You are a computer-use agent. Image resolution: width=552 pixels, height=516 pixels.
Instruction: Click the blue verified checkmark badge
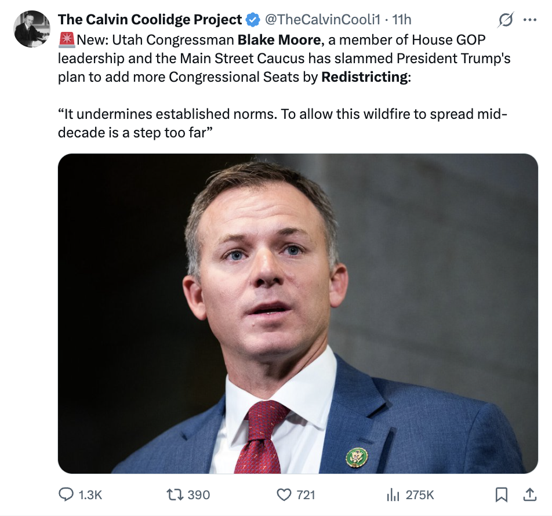coord(252,20)
